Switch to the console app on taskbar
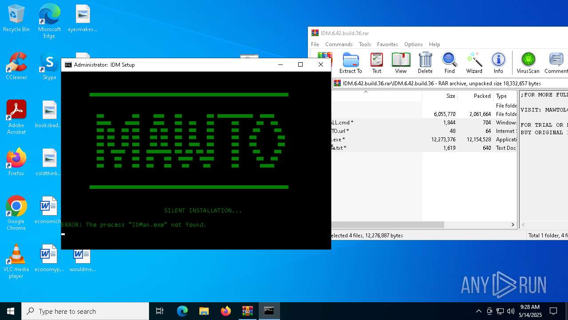Image resolution: width=568 pixels, height=320 pixels. coord(269,311)
